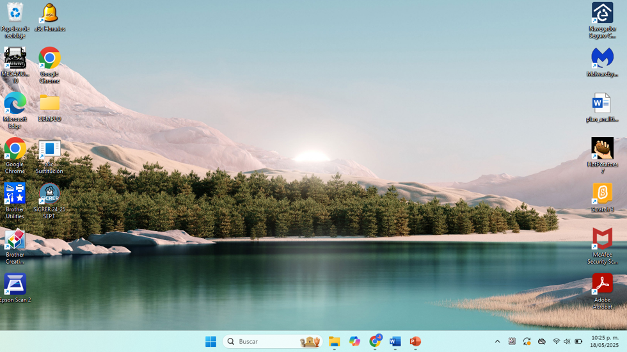Select the Brother Utilities desktop icon
627x352 pixels.
tap(15, 201)
